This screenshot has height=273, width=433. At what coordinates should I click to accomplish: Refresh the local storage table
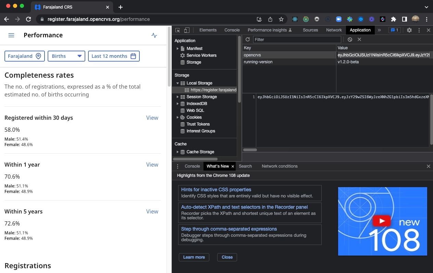click(248, 40)
